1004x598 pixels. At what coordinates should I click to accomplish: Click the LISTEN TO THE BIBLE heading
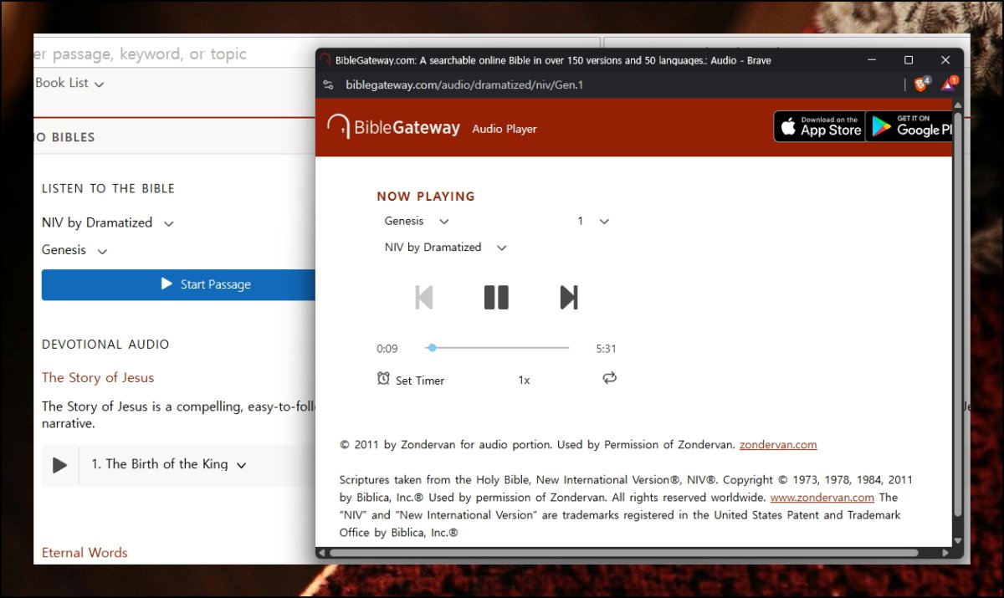(x=109, y=188)
